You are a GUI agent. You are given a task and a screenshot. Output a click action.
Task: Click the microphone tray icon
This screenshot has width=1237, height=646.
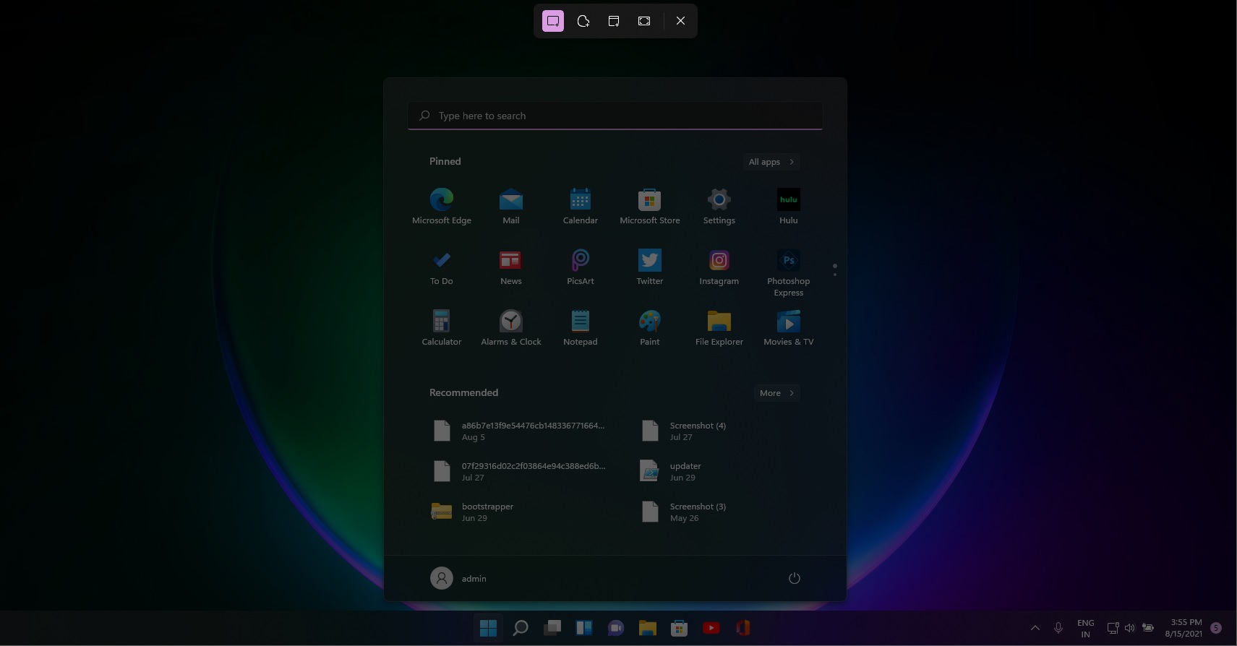tap(1058, 628)
